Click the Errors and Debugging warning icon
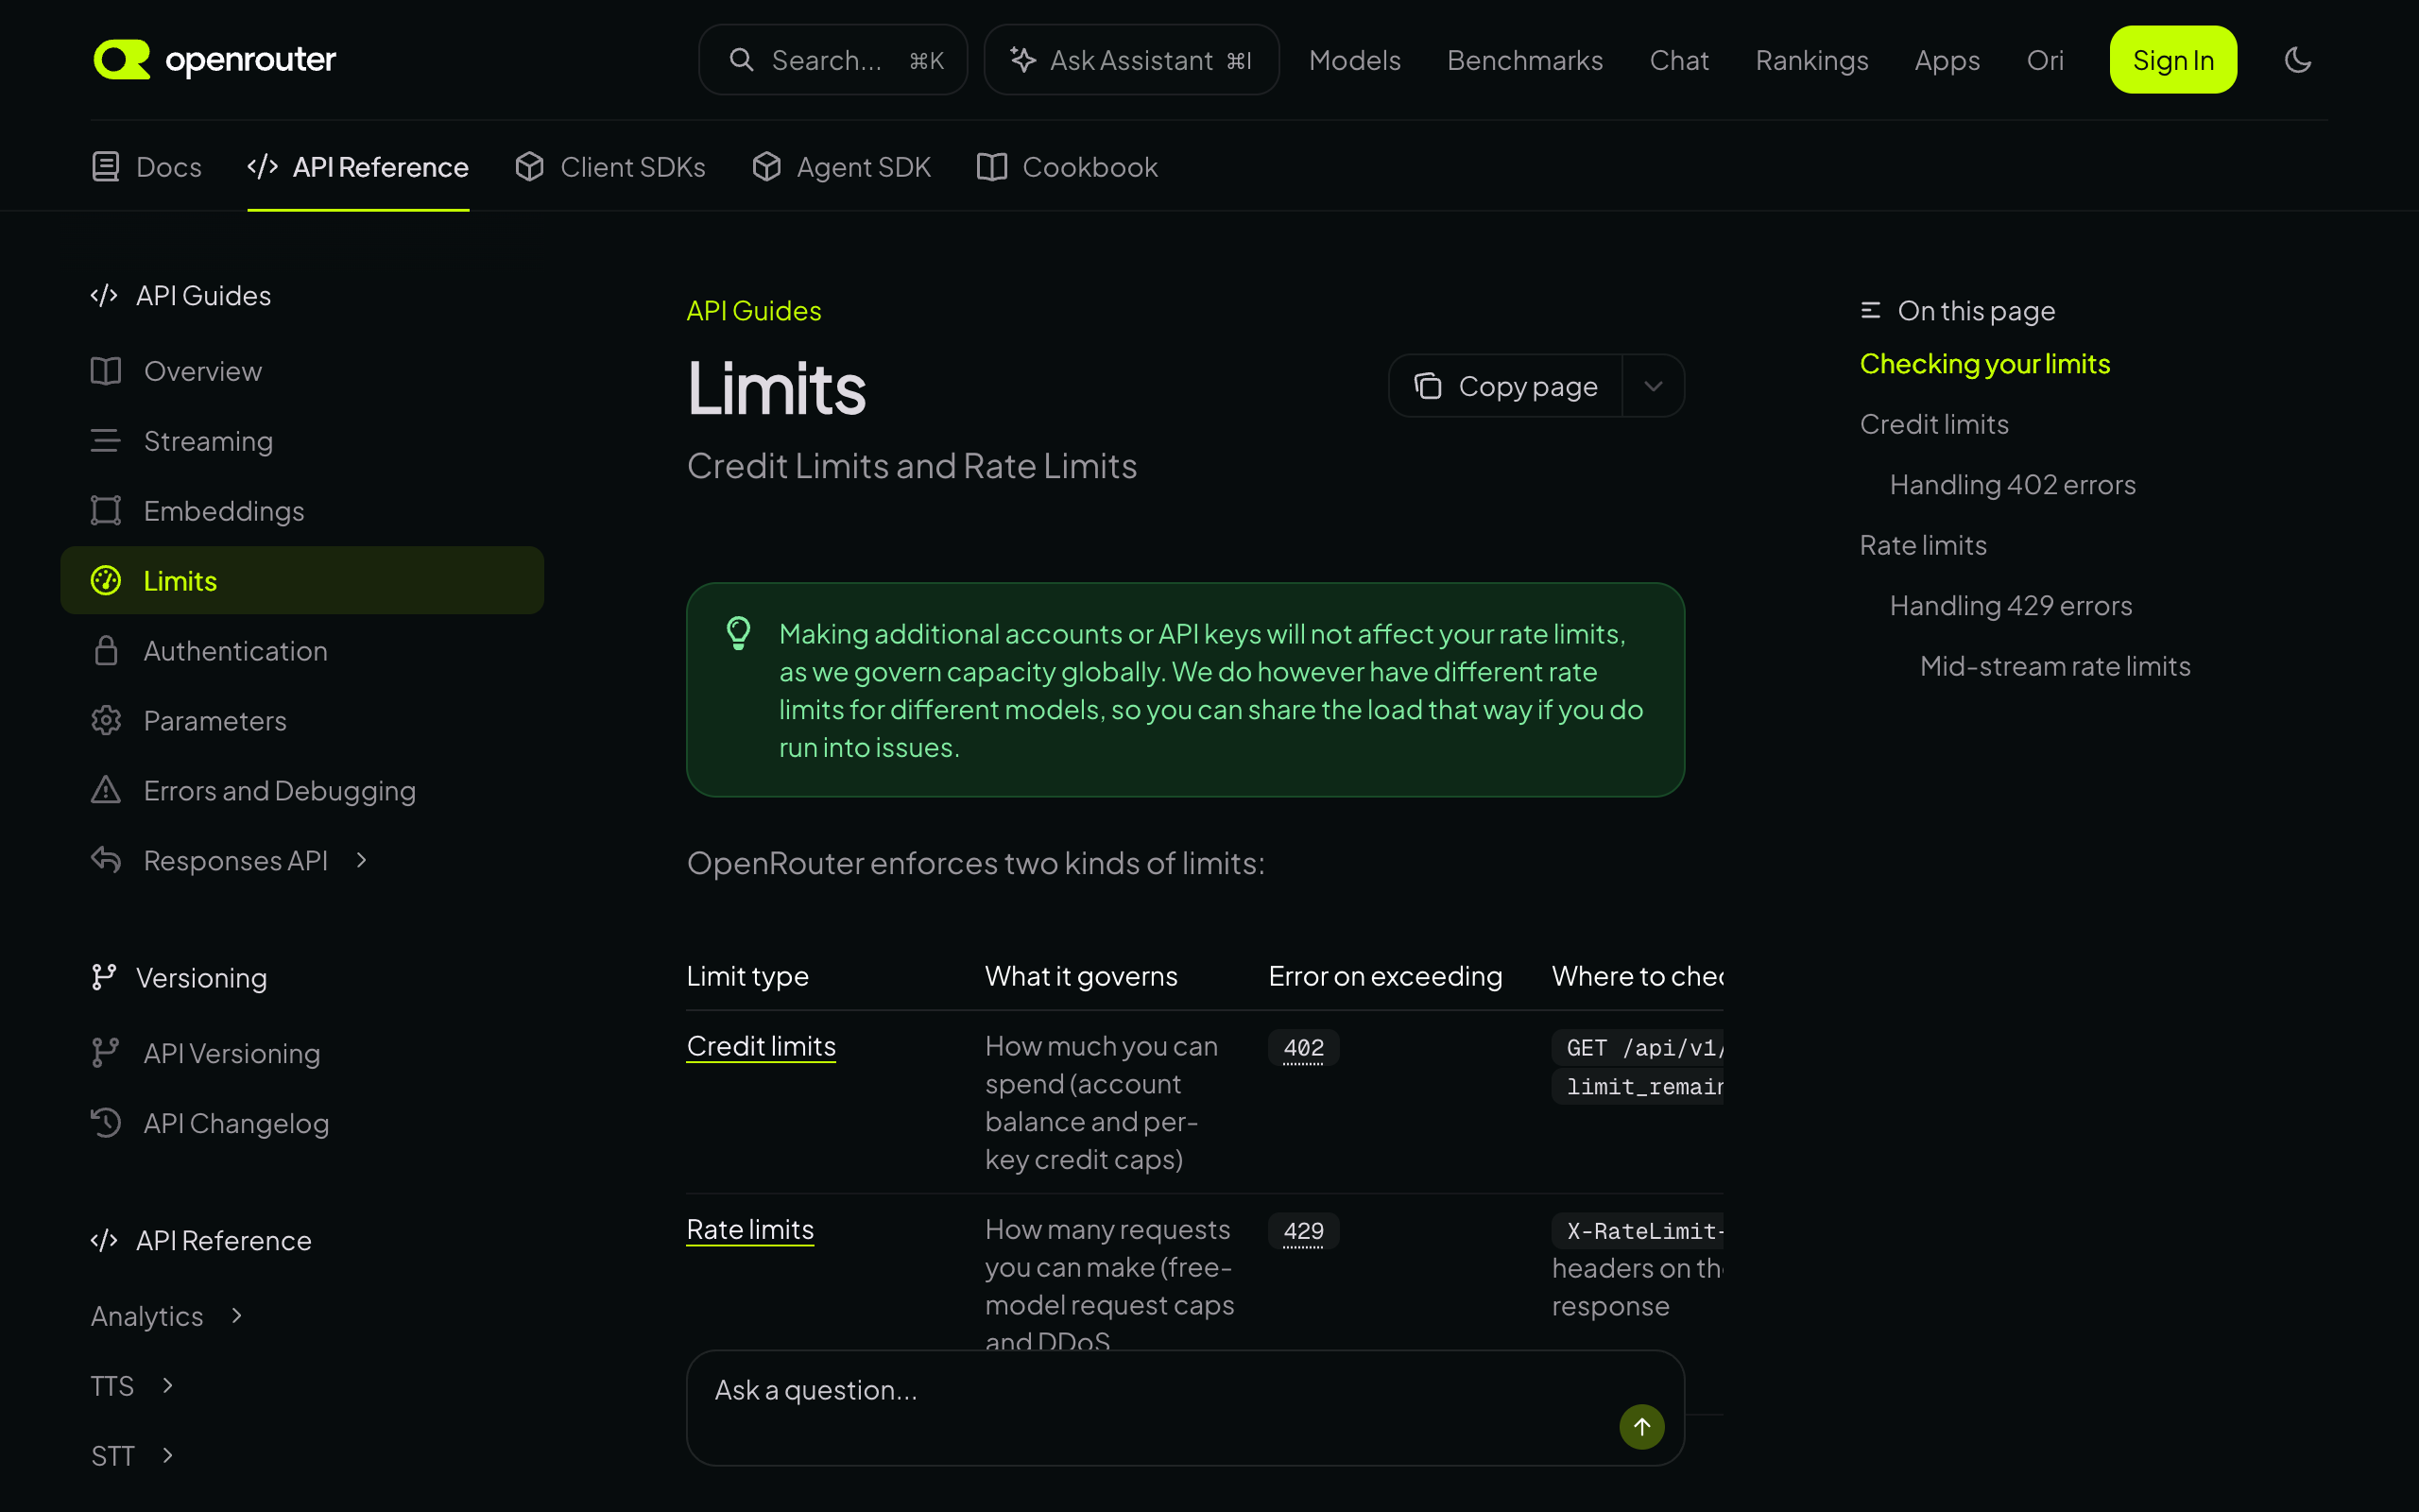Image resolution: width=2419 pixels, height=1512 pixels. click(106, 790)
